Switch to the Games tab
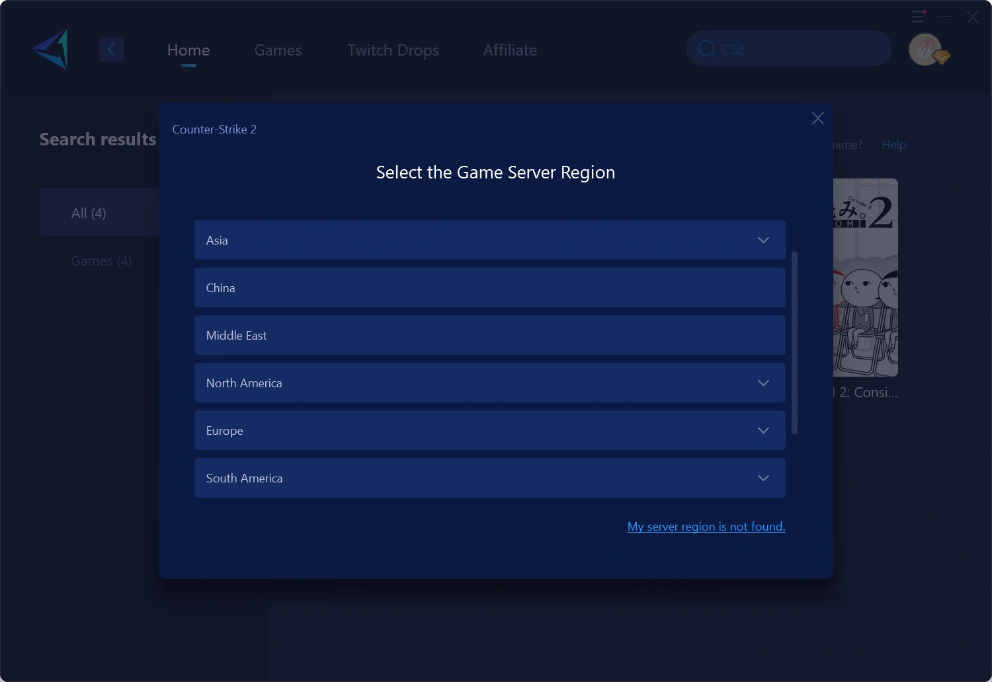This screenshot has height=682, width=992. click(x=278, y=50)
